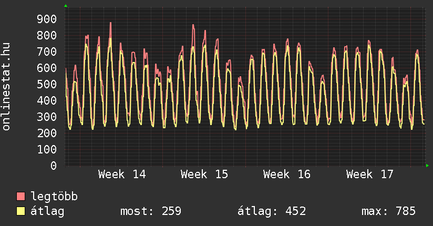Click the green arrow ending the x-axis
Image resolution: width=433 pixels, height=226 pixels.
click(428, 166)
